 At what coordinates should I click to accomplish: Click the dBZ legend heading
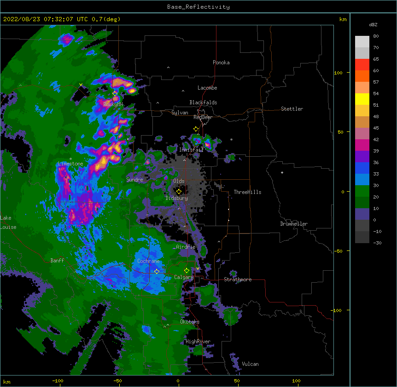coord(373,25)
